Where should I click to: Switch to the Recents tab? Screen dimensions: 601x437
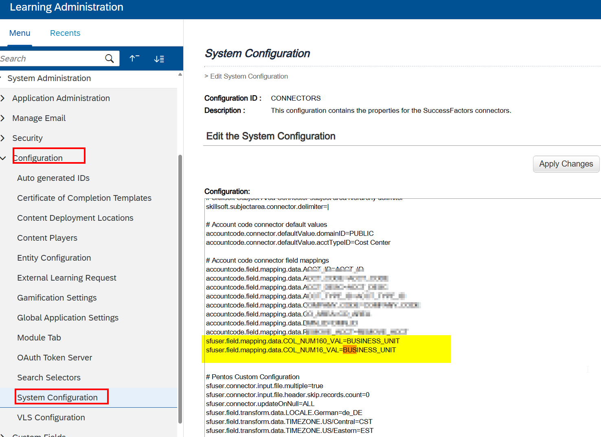(x=65, y=33)
